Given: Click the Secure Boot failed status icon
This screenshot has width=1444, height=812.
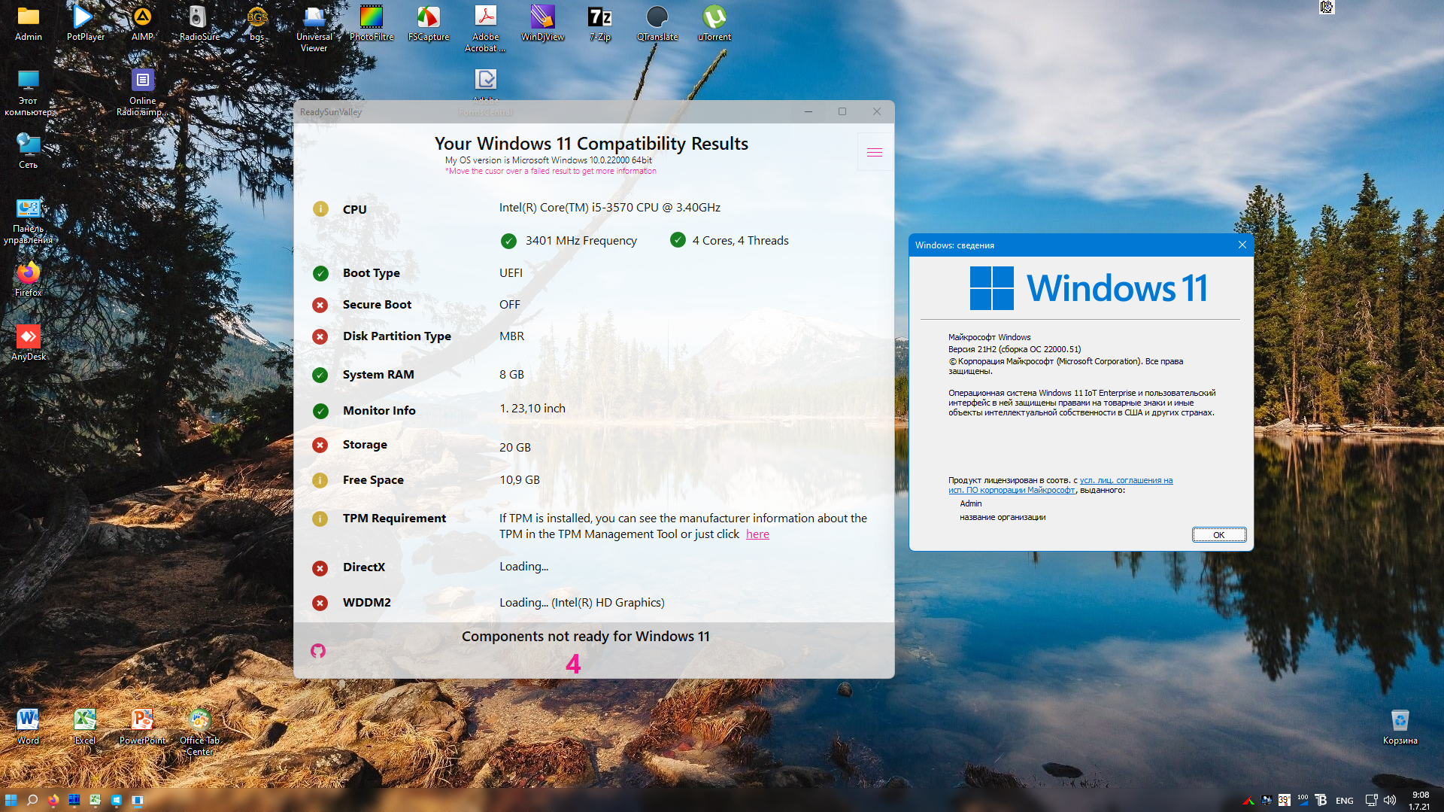Looking at the screenshot, I should 320,305.
